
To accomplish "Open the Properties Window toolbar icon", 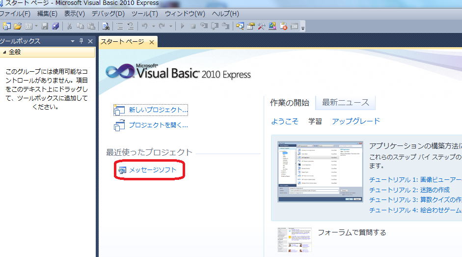I will 251,26.
